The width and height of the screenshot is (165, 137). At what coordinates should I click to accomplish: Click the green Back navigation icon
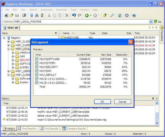(87, 15)
